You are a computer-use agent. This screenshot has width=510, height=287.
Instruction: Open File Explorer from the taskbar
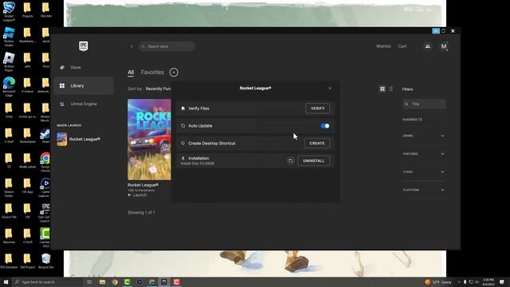coord(102,282)
